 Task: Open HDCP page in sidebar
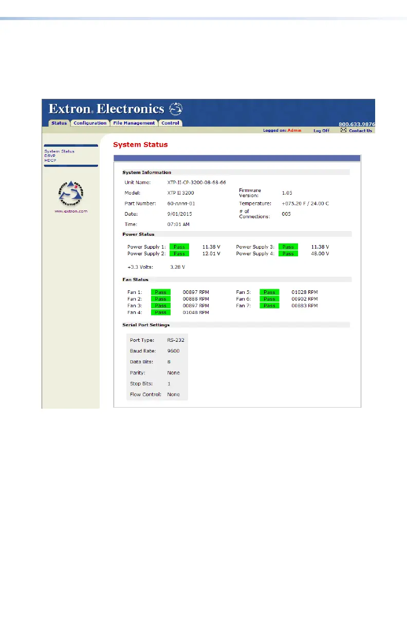tap(50, 160)
